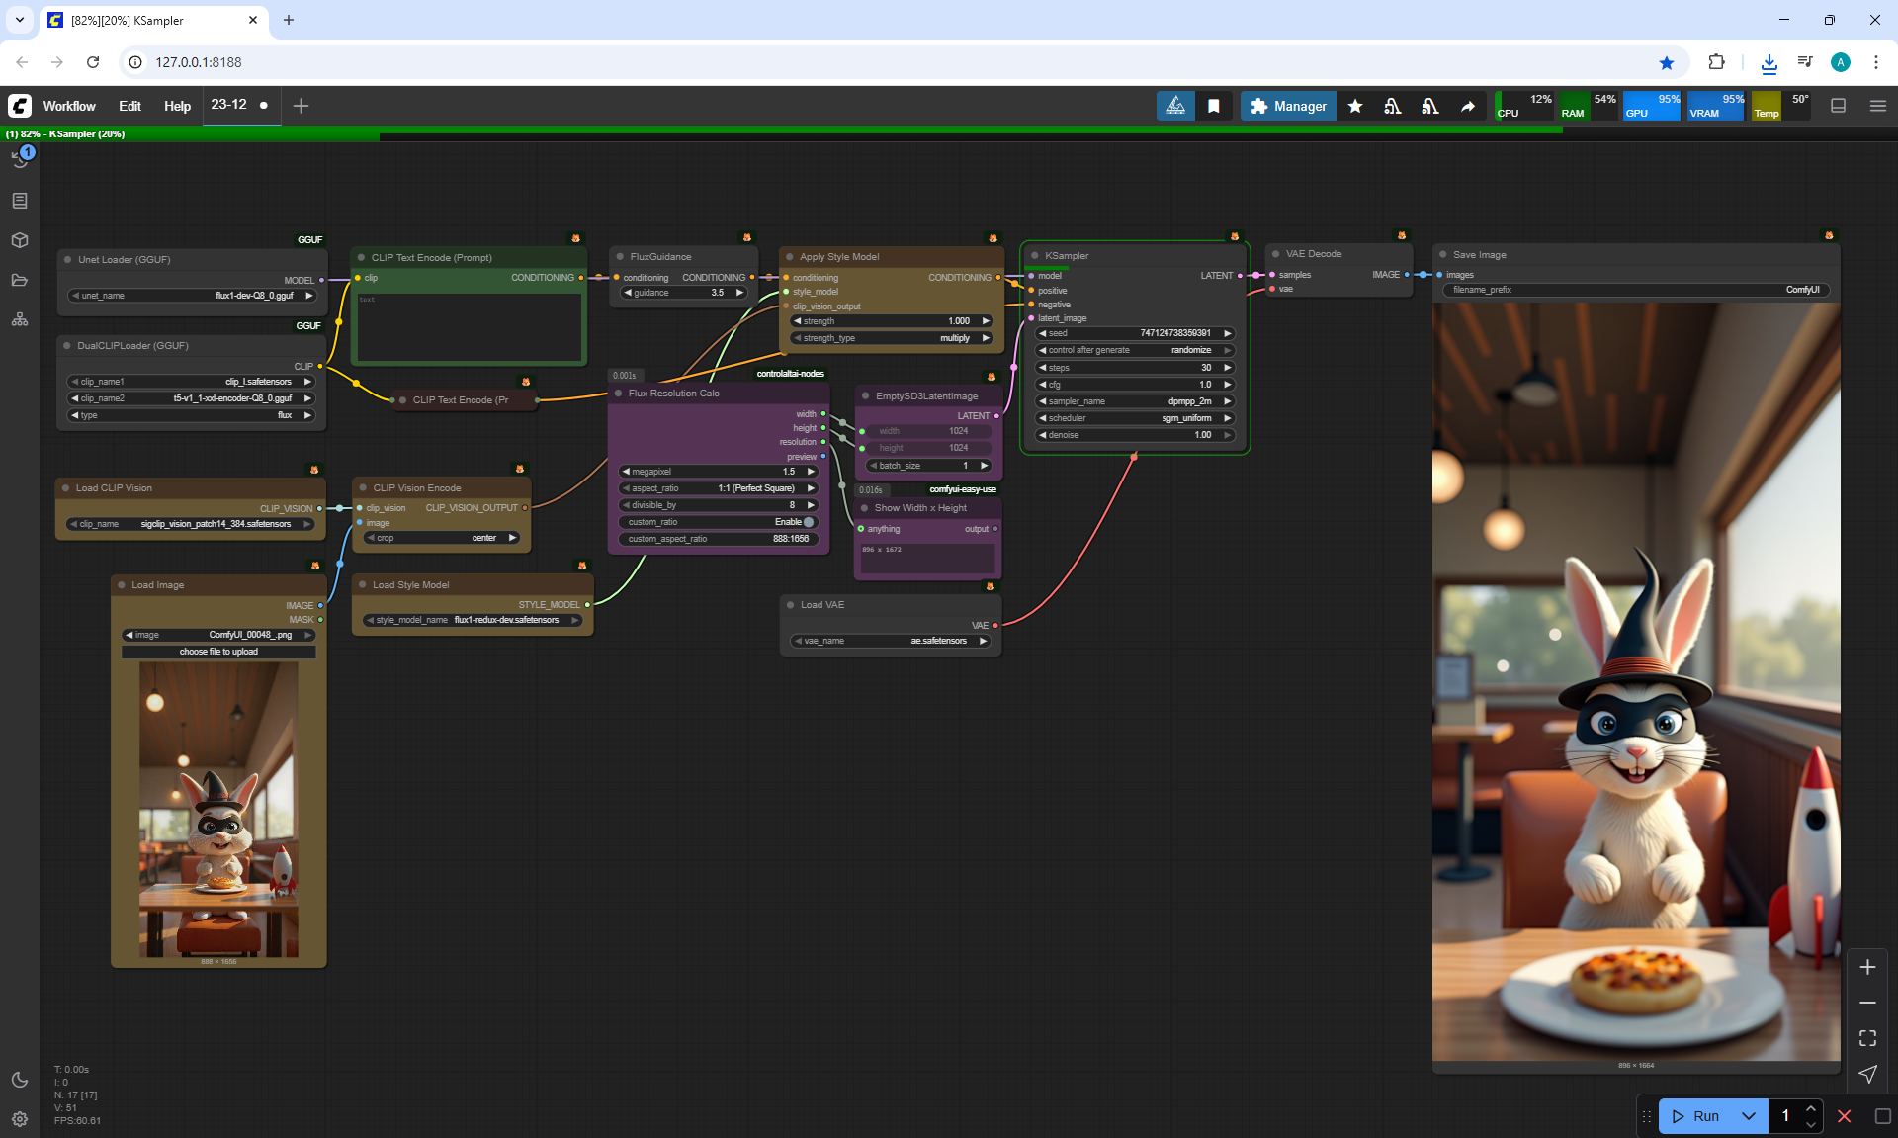Open settings gear icon in sidebar
Image resolution: width=1898 pixels, height=1138 pixels.
(20, 1119)
